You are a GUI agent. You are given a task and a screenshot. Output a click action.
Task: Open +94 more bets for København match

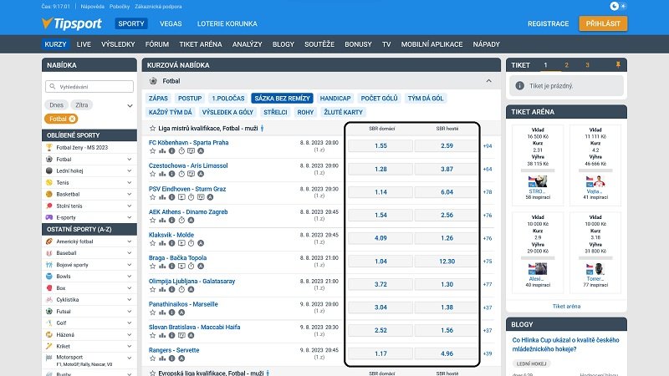pos(488,145)
